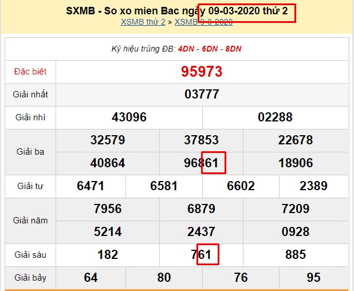Open the 'XSMB thứ 2' breadcrumb link
This screenshot has width=354, height=291.
pyautogui.click(x=143, y=22)
